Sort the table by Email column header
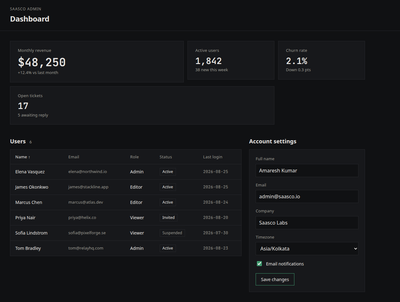400x302 pixels. pos(74,157)
